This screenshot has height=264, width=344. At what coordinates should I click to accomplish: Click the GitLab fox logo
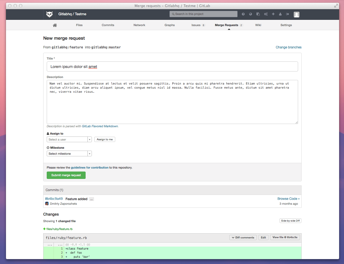tap(49, 14)
